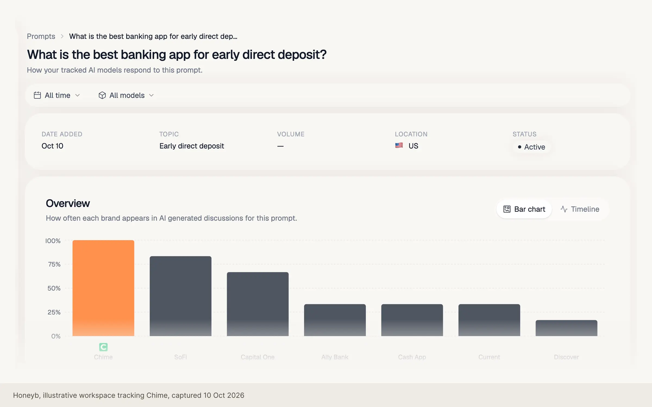The height and width of the screenshot is (407, 652).
Task: Click the Overview section heading
Action: [68, 203]
